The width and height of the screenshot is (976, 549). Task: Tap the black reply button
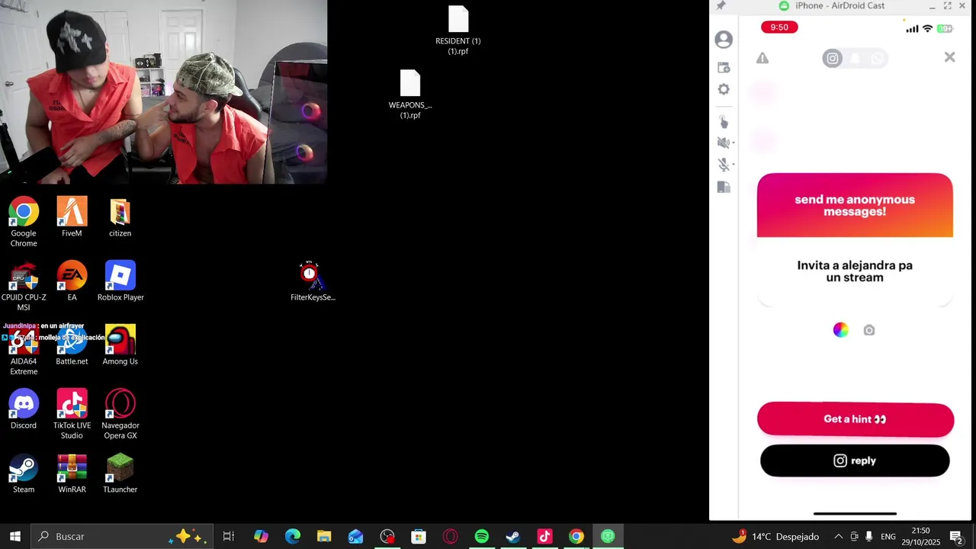(x=855, y=461)
